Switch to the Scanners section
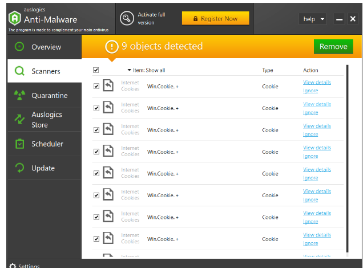This screenshot has width=363, height=269. (x=45, y=71)
